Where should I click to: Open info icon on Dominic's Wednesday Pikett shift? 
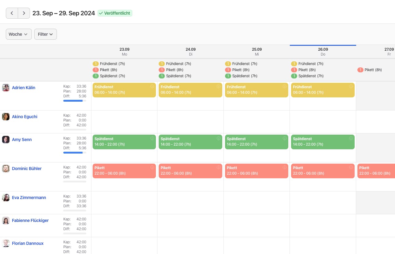coord(284,168)
